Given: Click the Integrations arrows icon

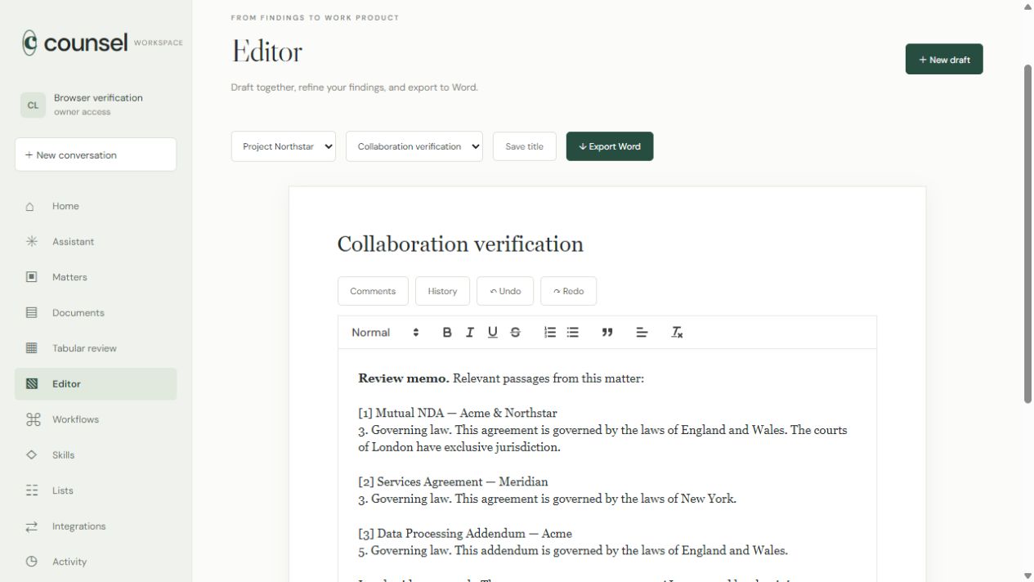Looking at the screenshot, I should click(31, 526).
